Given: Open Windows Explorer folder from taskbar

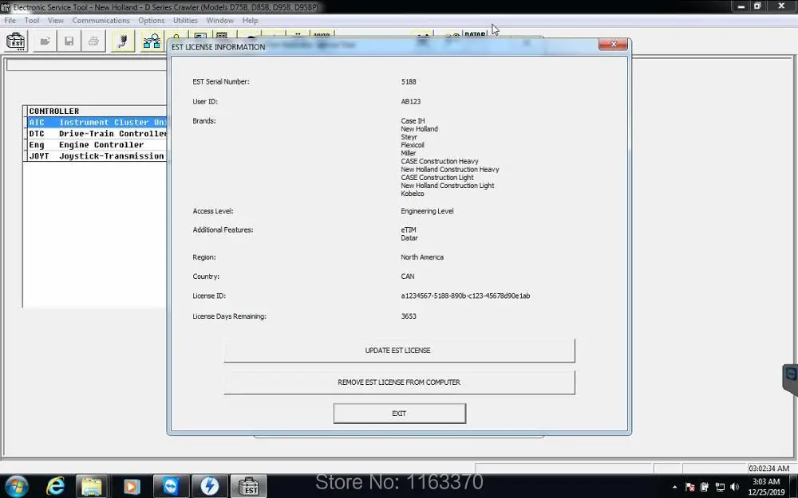Looking at the screenshot, I should (x=92, y=486).
